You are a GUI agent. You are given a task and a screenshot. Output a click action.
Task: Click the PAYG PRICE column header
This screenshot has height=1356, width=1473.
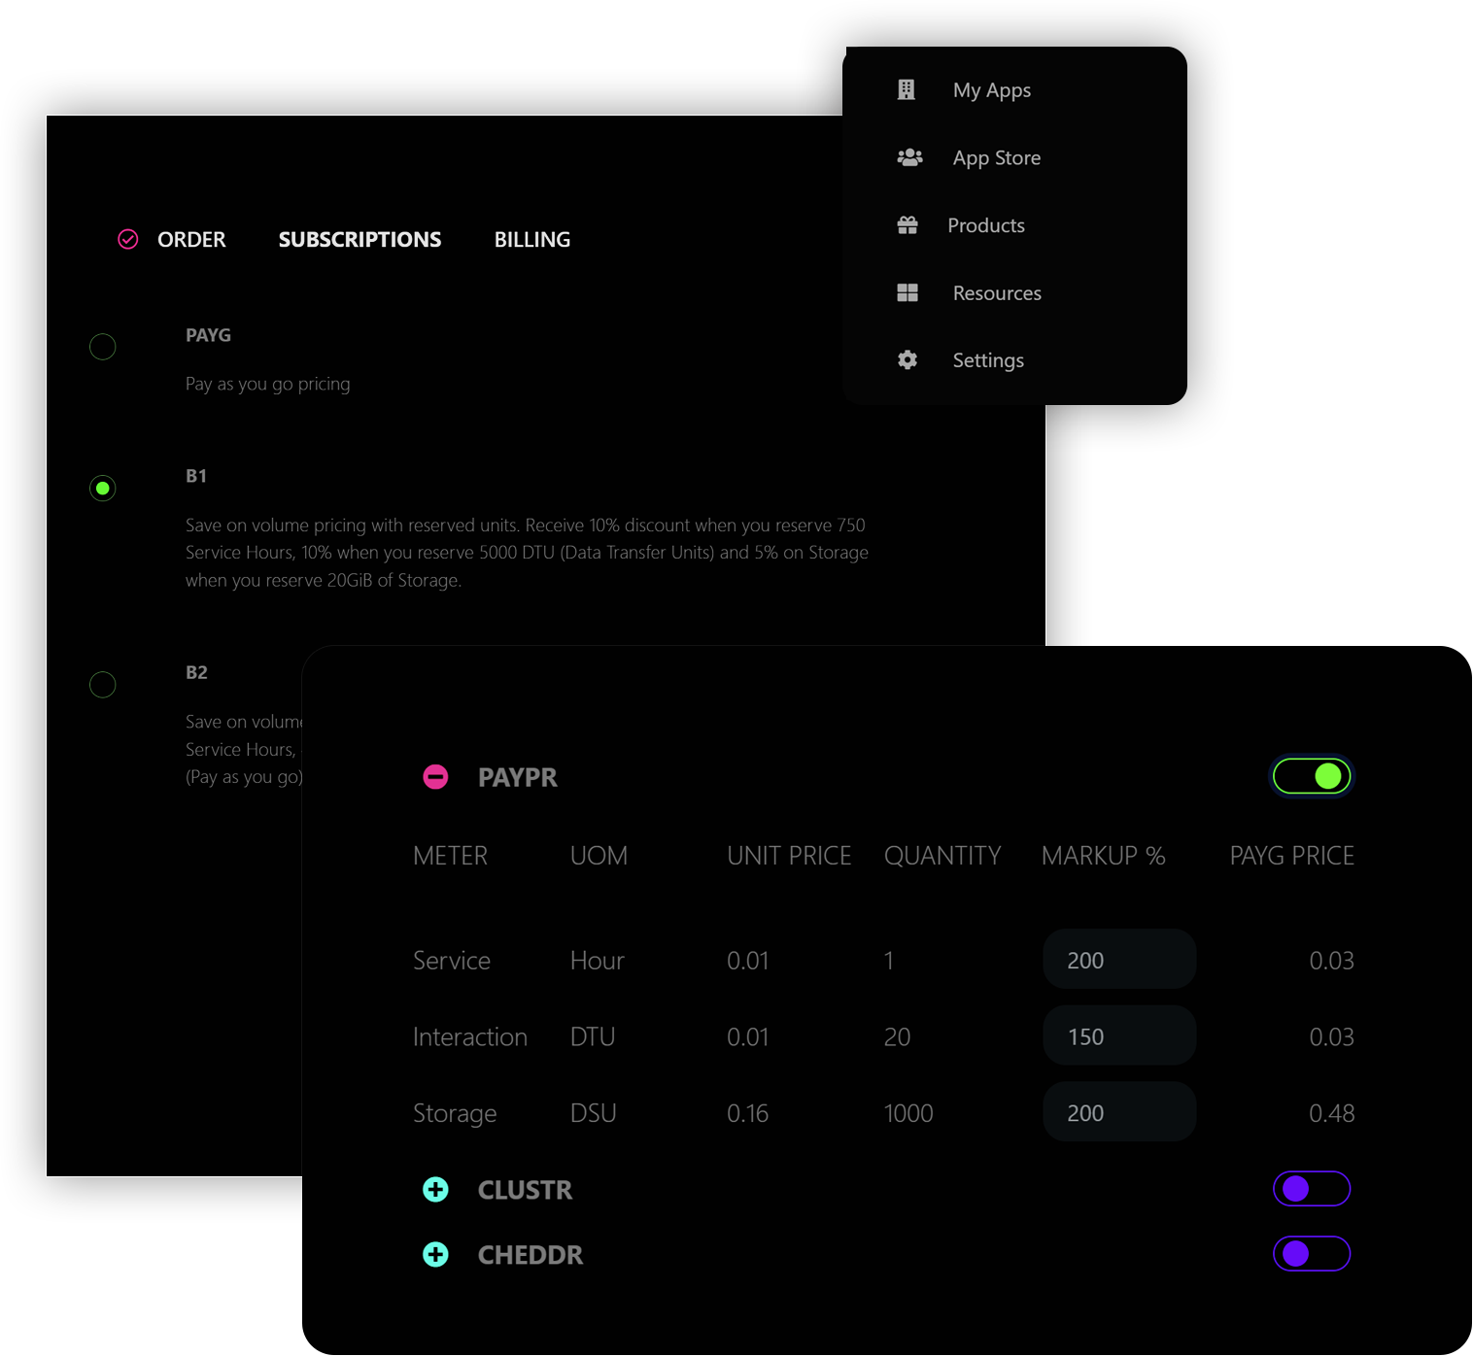pyautogui.click(x=1292, y=856)
